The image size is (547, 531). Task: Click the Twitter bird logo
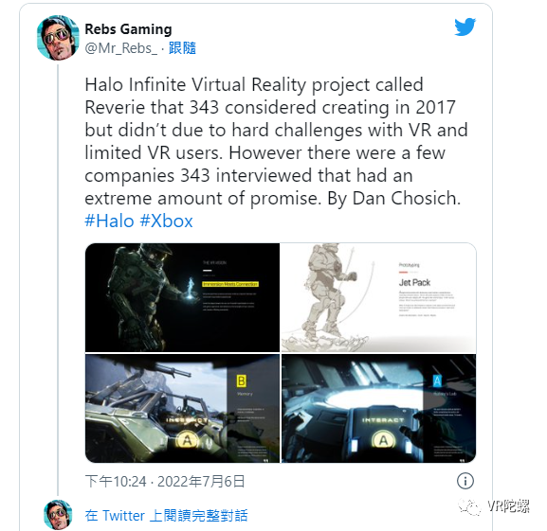point(465,27)
